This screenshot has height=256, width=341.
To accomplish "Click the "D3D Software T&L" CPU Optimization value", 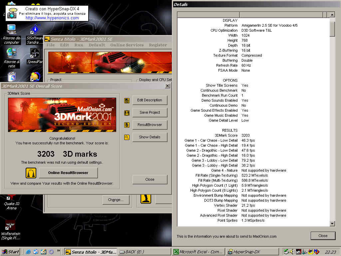I will click(x=257, y=30).
